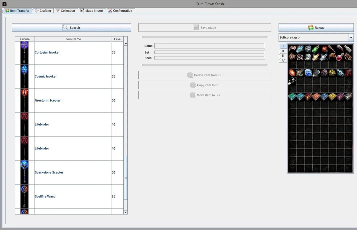
Task: Select the curved brown claw in first slot
Action: 292,49
